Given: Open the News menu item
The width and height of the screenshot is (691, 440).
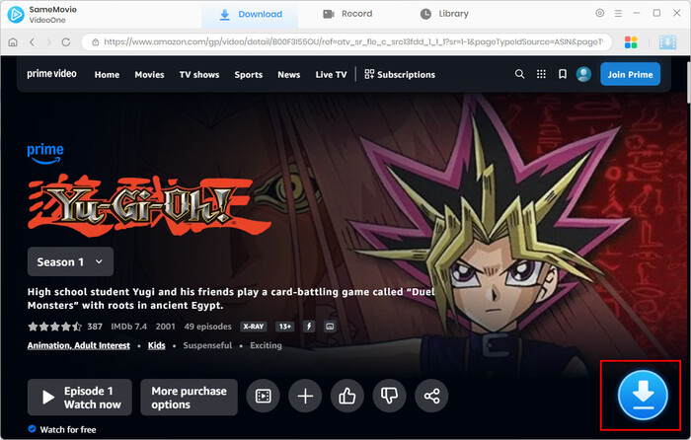Looking at the screenshot, I should point(288,74).
